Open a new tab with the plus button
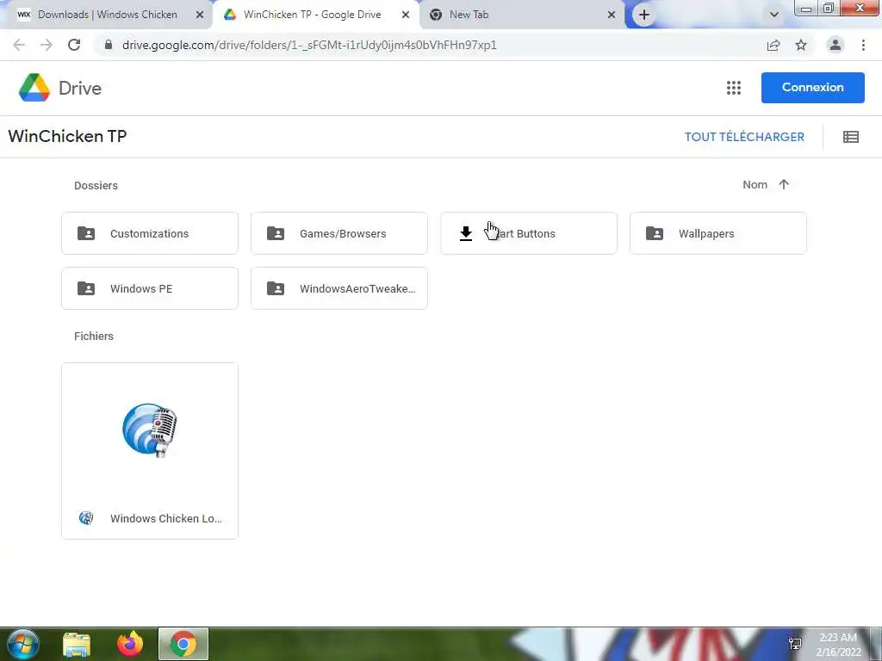The image size is (882, 661). coord(644,15)
